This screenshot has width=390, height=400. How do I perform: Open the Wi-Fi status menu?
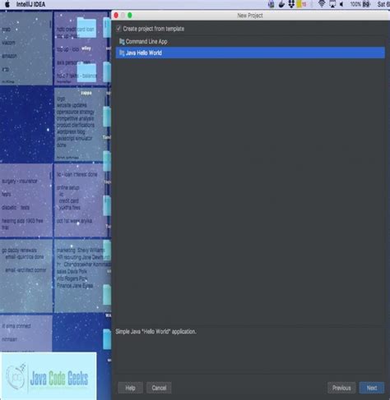[x=322, y=4]
